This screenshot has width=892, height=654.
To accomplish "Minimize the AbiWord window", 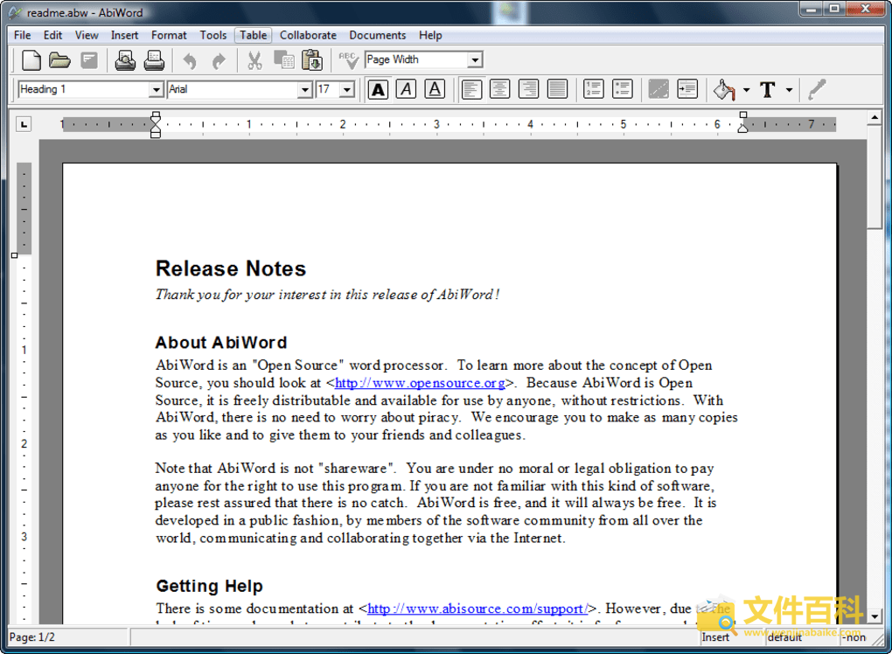I will click(811, 9).
